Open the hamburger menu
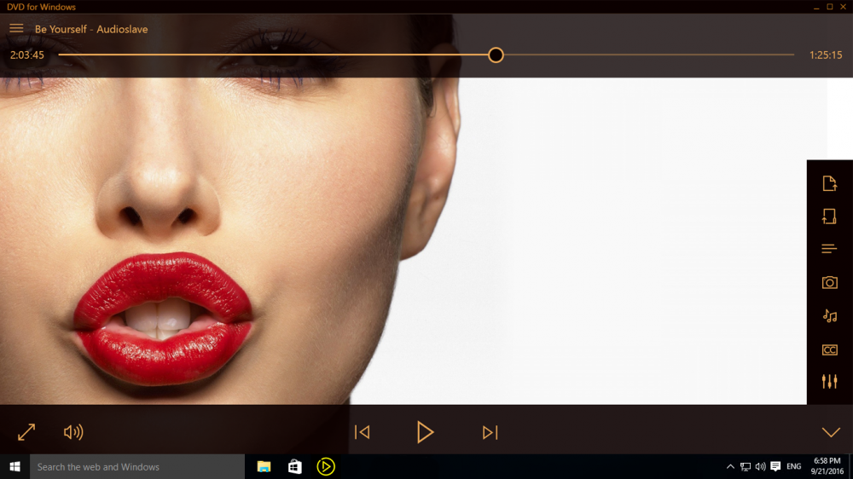853x479 pixels. [x=16, y=28]
